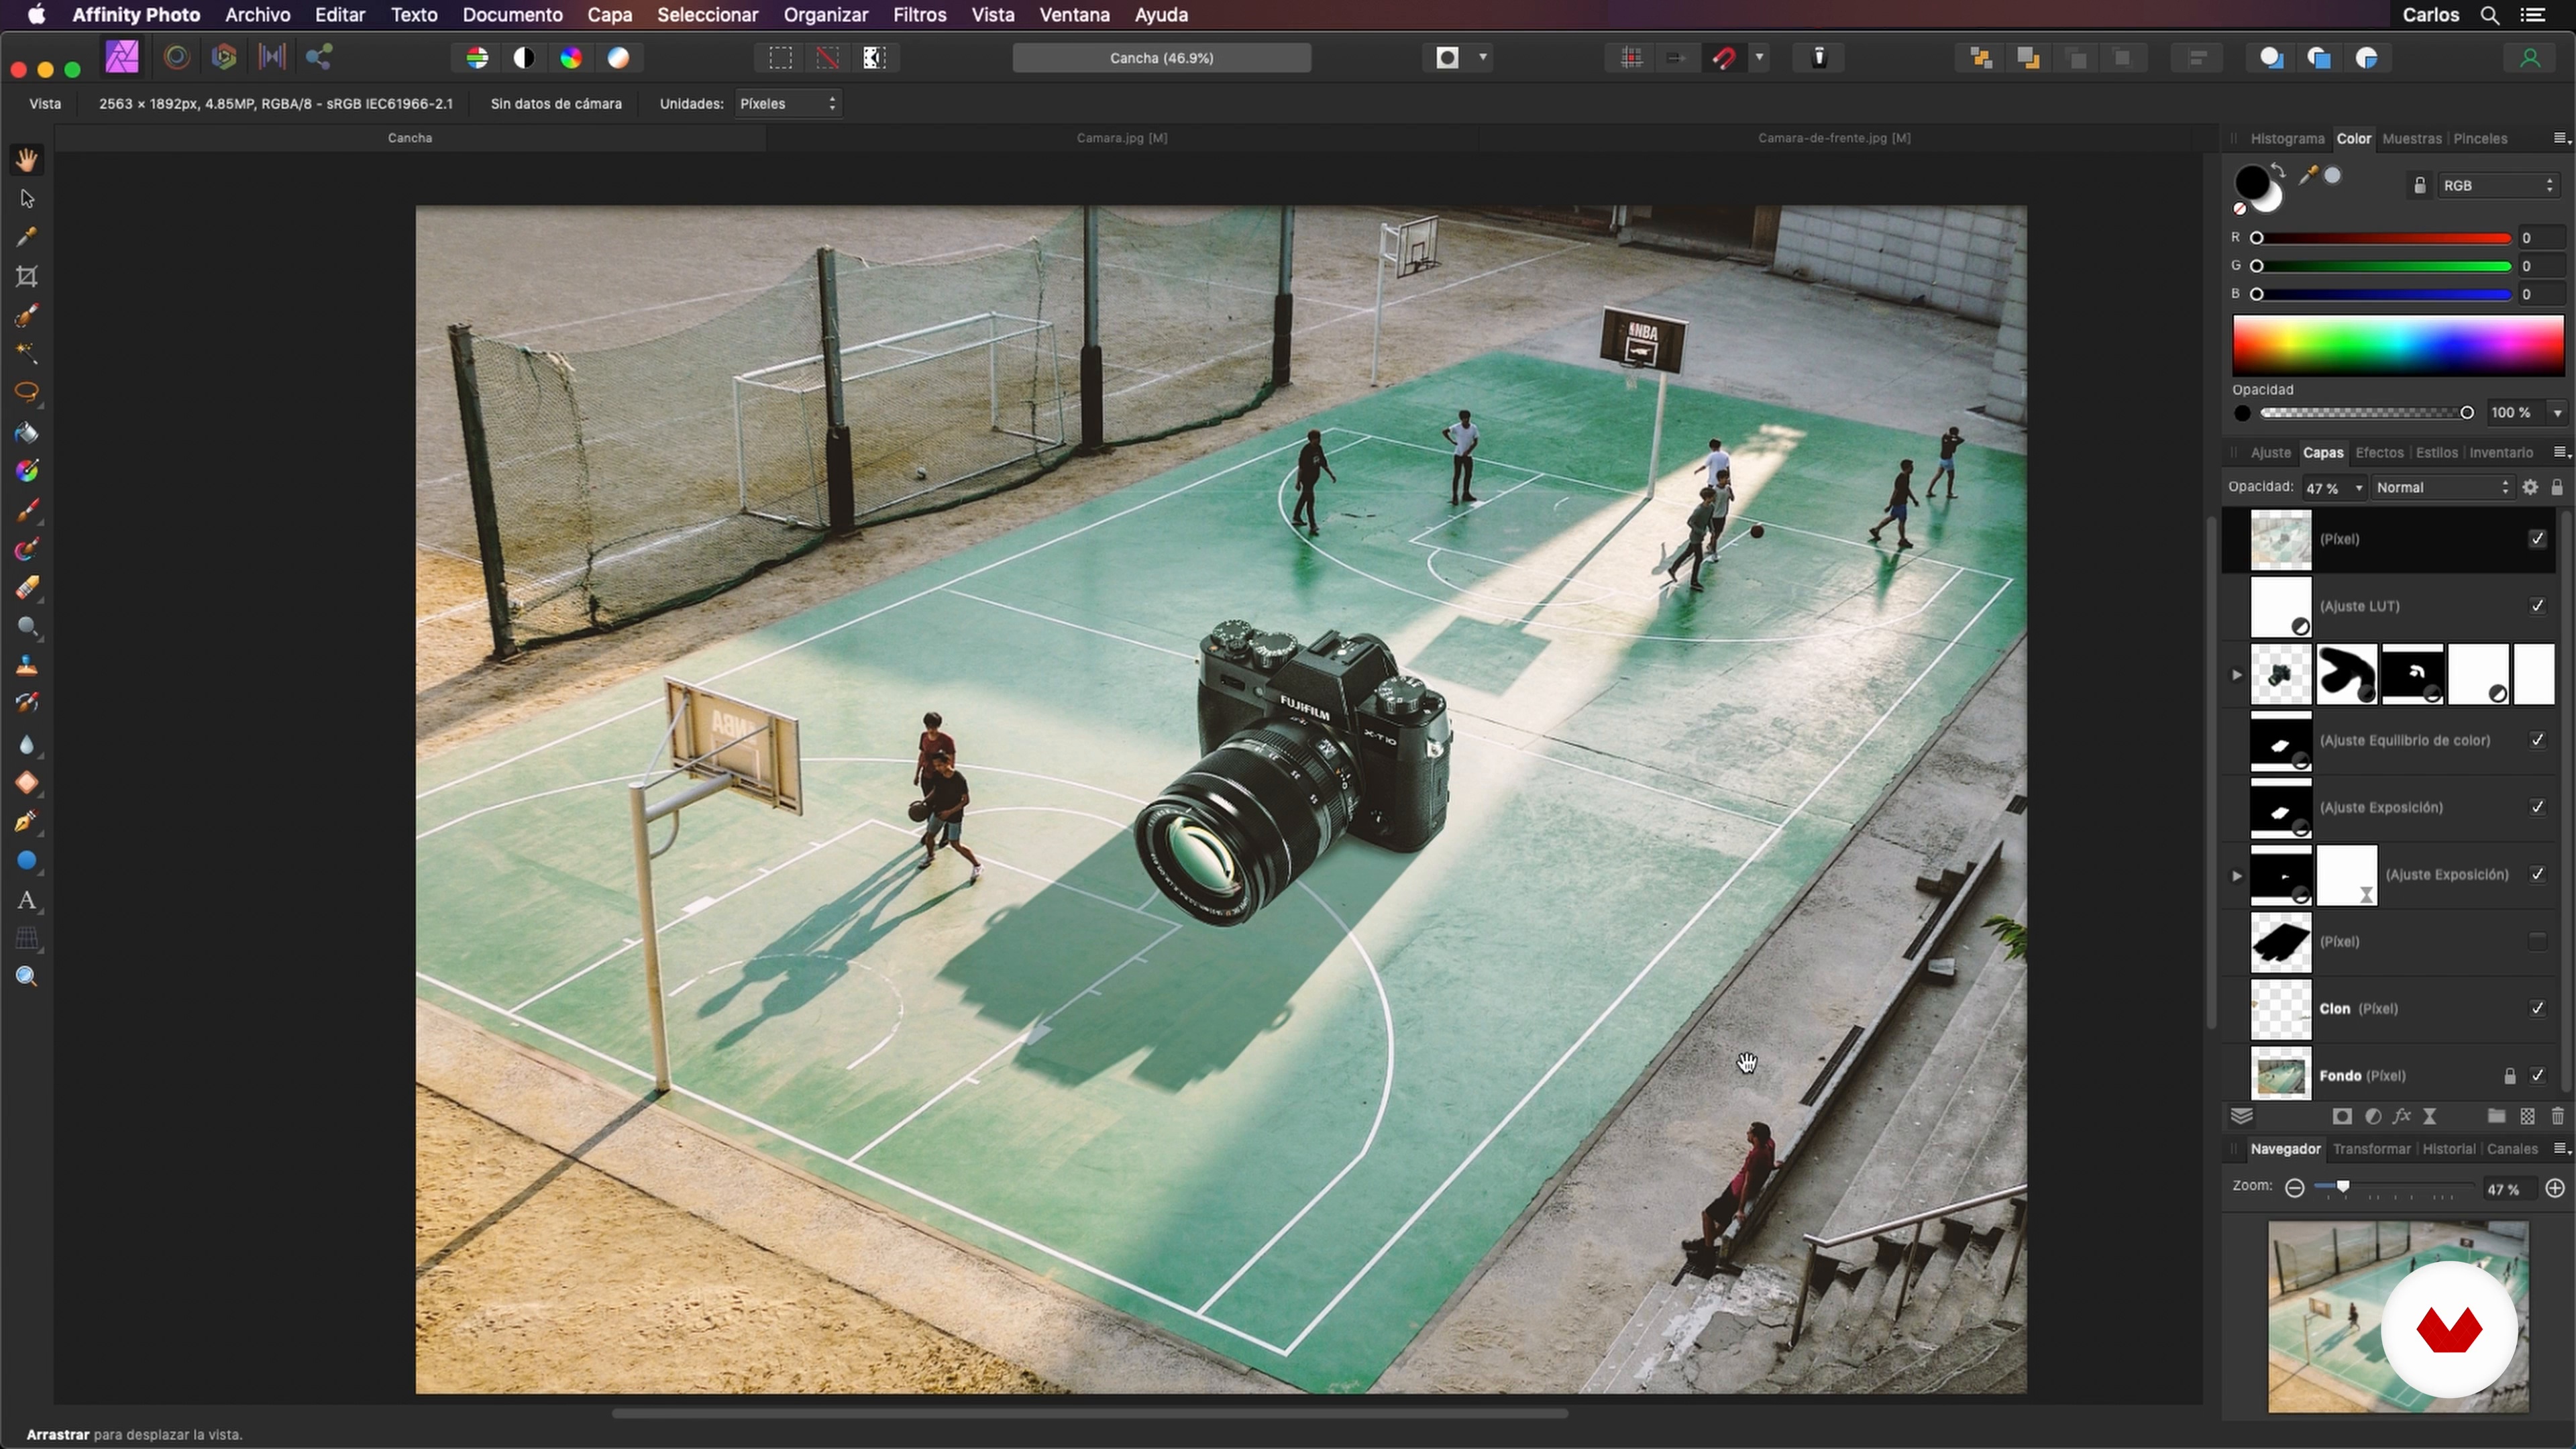
Task: Select the Move tool arrow
Action: [x=27, y=198]
